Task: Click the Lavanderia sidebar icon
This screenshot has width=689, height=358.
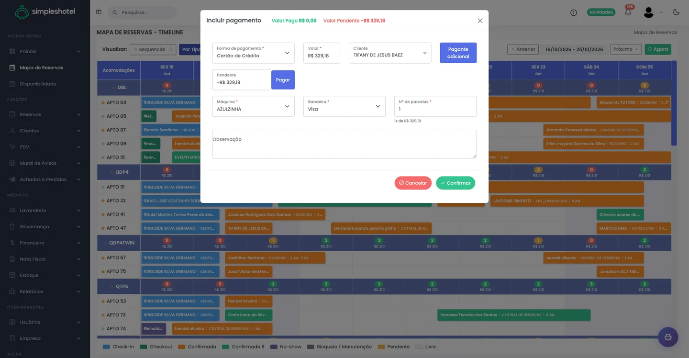Action: pos(12,210)
